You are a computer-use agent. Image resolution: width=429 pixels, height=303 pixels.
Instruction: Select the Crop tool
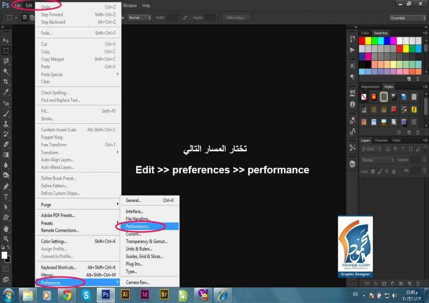point(6,82)
